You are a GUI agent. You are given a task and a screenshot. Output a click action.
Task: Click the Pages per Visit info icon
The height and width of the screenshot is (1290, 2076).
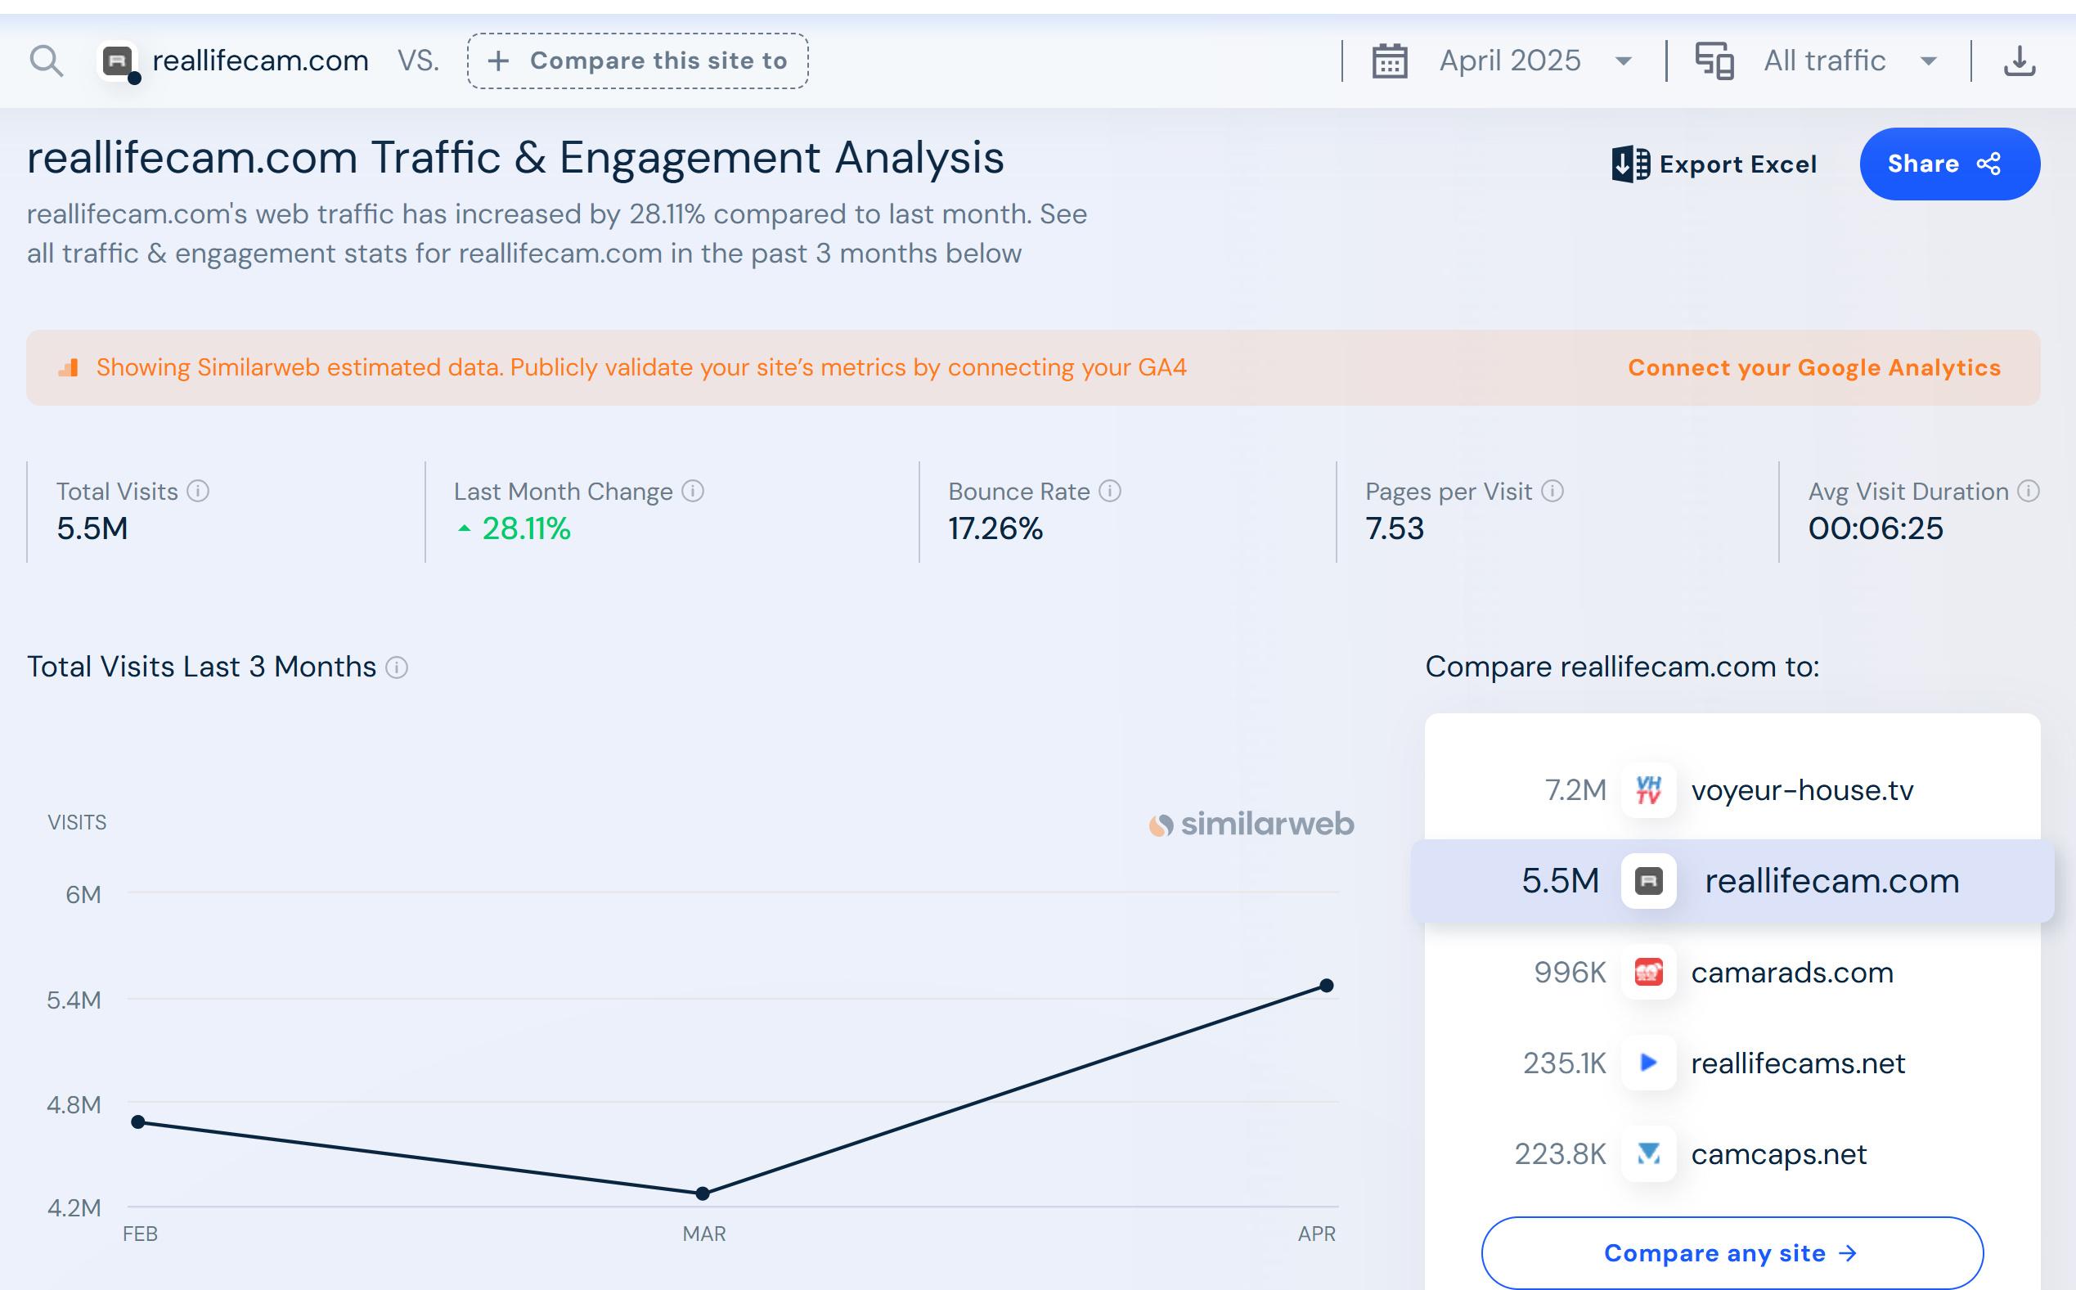(1553, 492)
